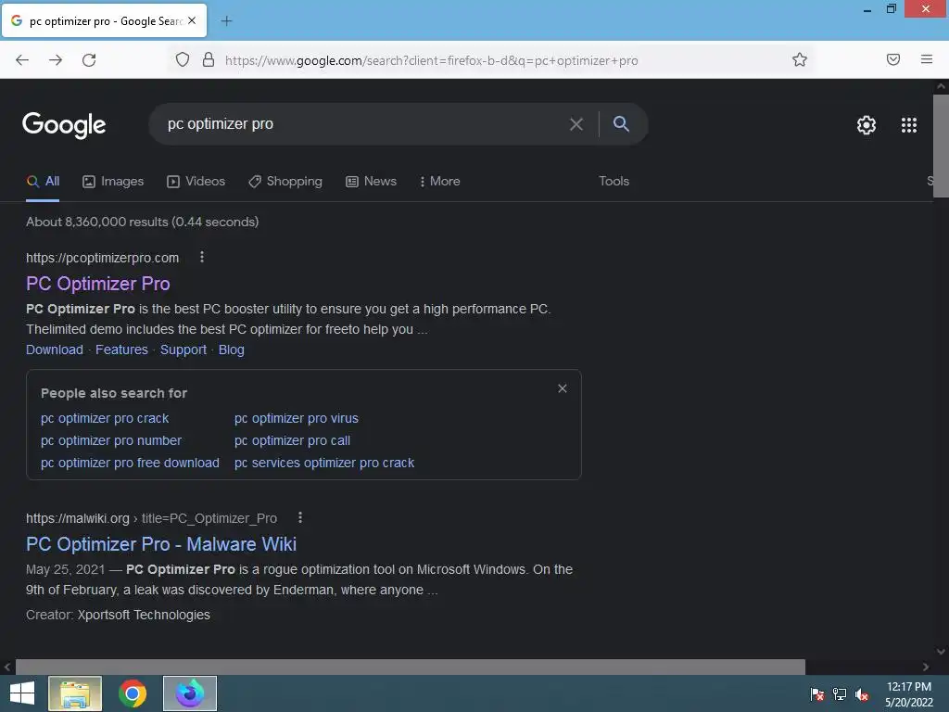Open options for the pcoptimizerpro.com result
The image size is (949, 712).
[x=201, y=258]
